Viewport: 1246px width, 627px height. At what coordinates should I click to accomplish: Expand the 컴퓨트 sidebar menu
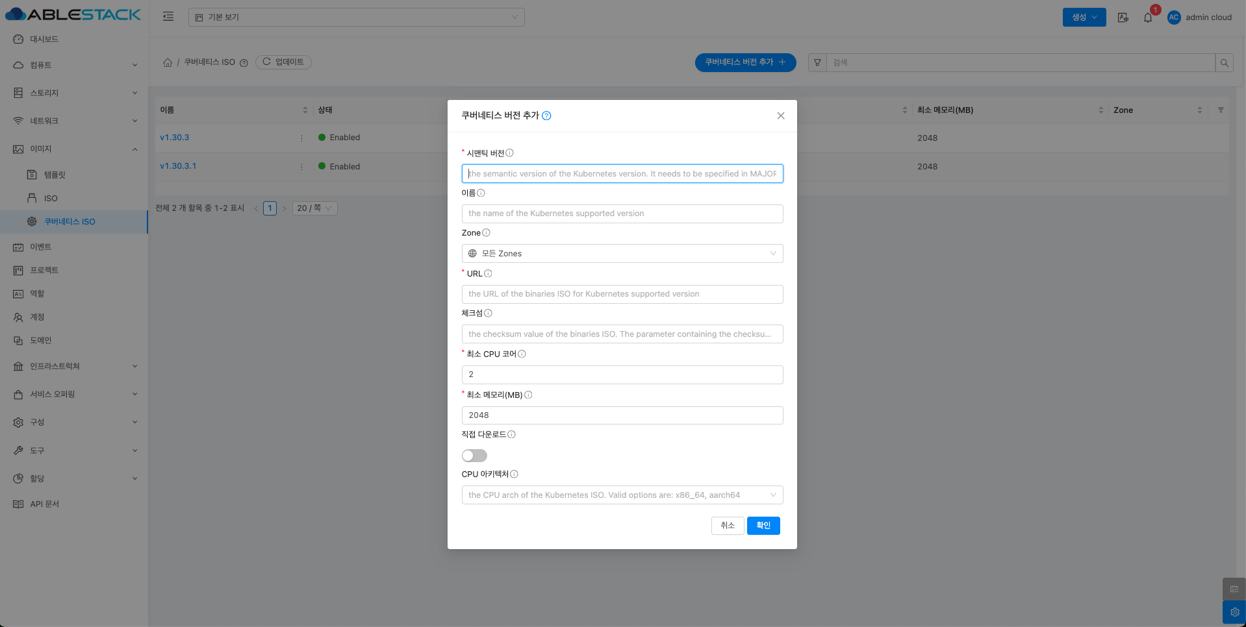73,65
